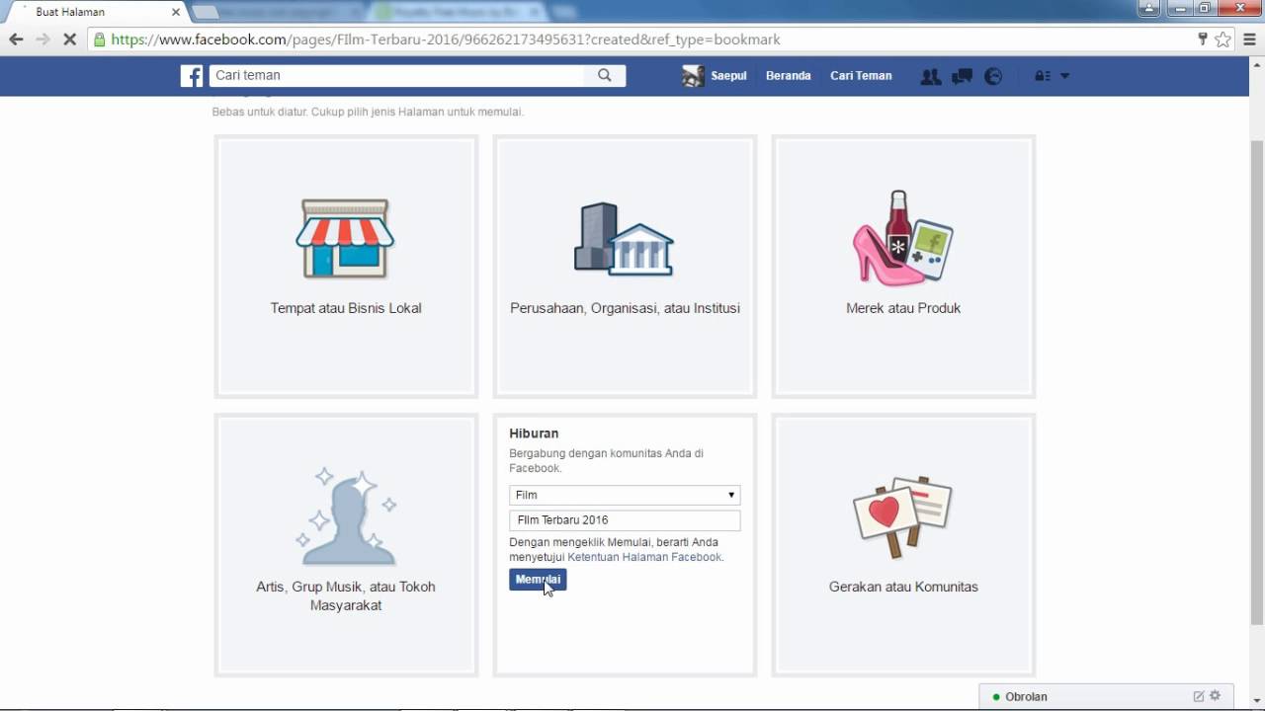Screen dimensions: 1265x711
Task: Close the Buat Halaman tab
Action: coord(175,12)
